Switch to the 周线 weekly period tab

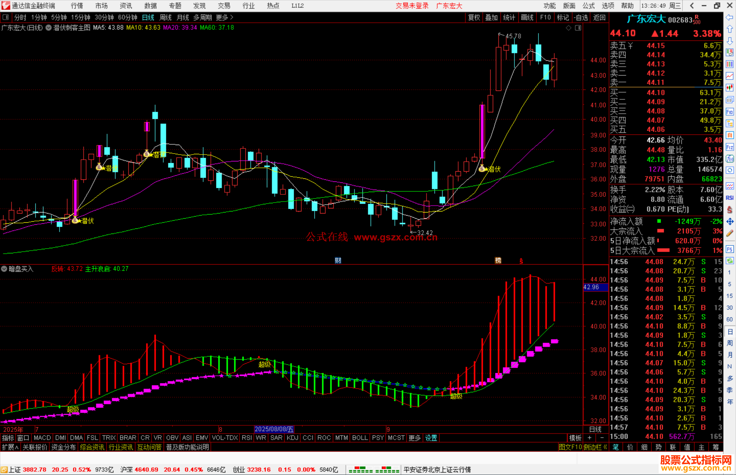click(166, 17)
